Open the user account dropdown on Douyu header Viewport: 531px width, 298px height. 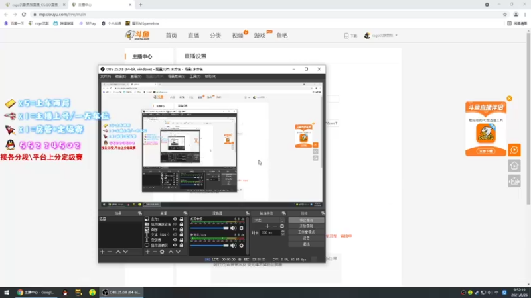[x=381, y=36]
